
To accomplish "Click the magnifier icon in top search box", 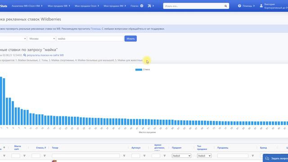I will [225, 6].
